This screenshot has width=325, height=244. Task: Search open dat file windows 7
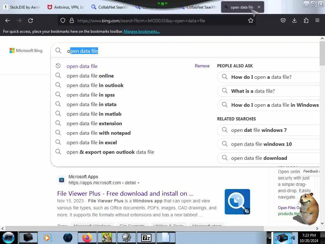[269, 130]
